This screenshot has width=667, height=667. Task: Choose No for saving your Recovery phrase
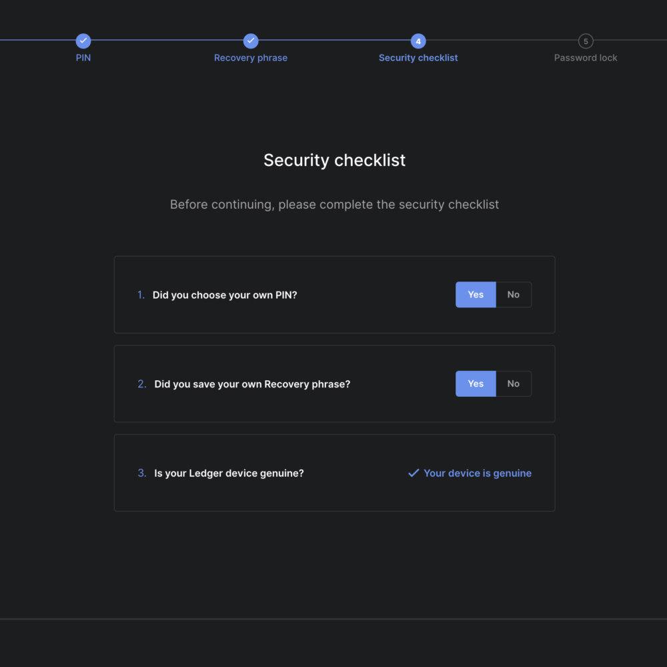[x=514, y=384]
